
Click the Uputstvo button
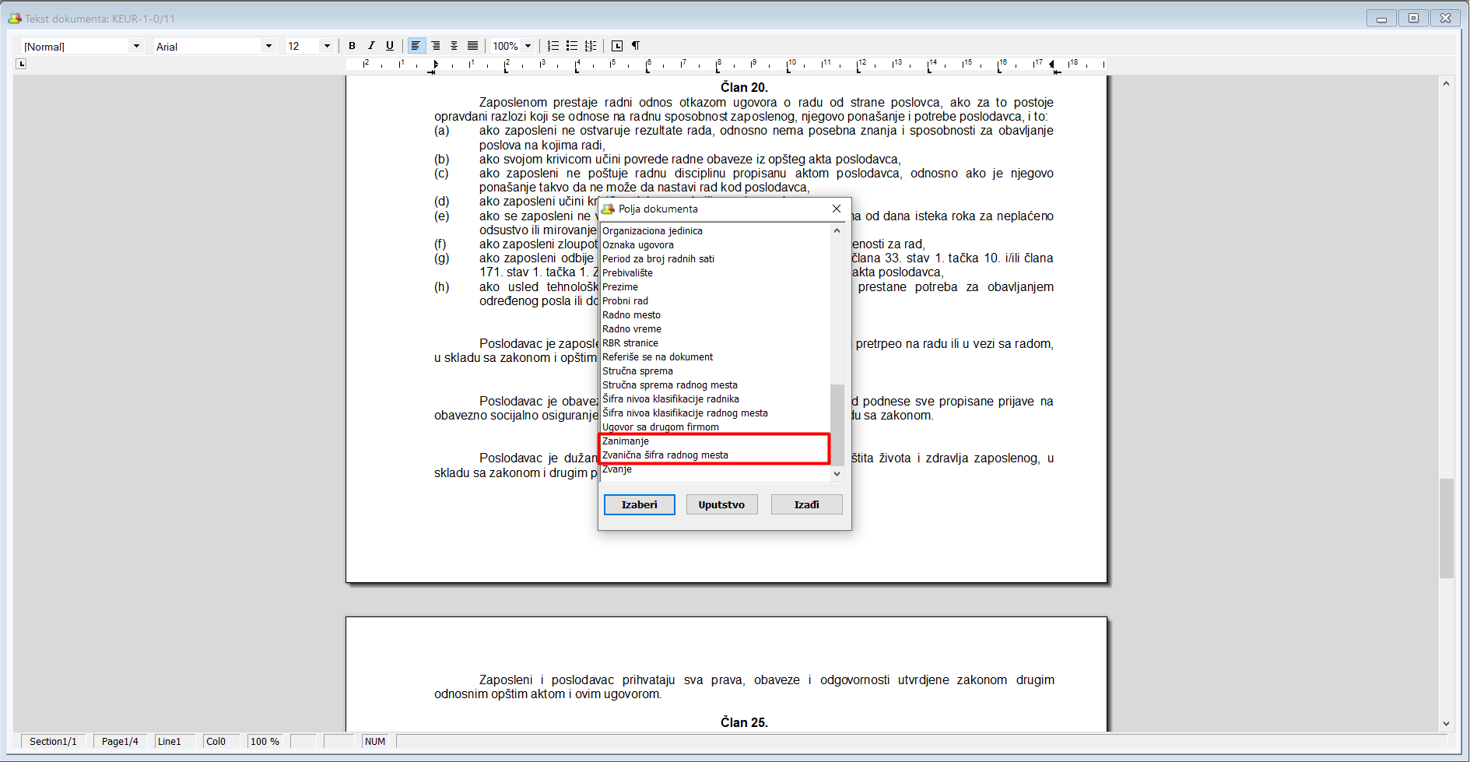pyautogui.click(x=721, y=504)
